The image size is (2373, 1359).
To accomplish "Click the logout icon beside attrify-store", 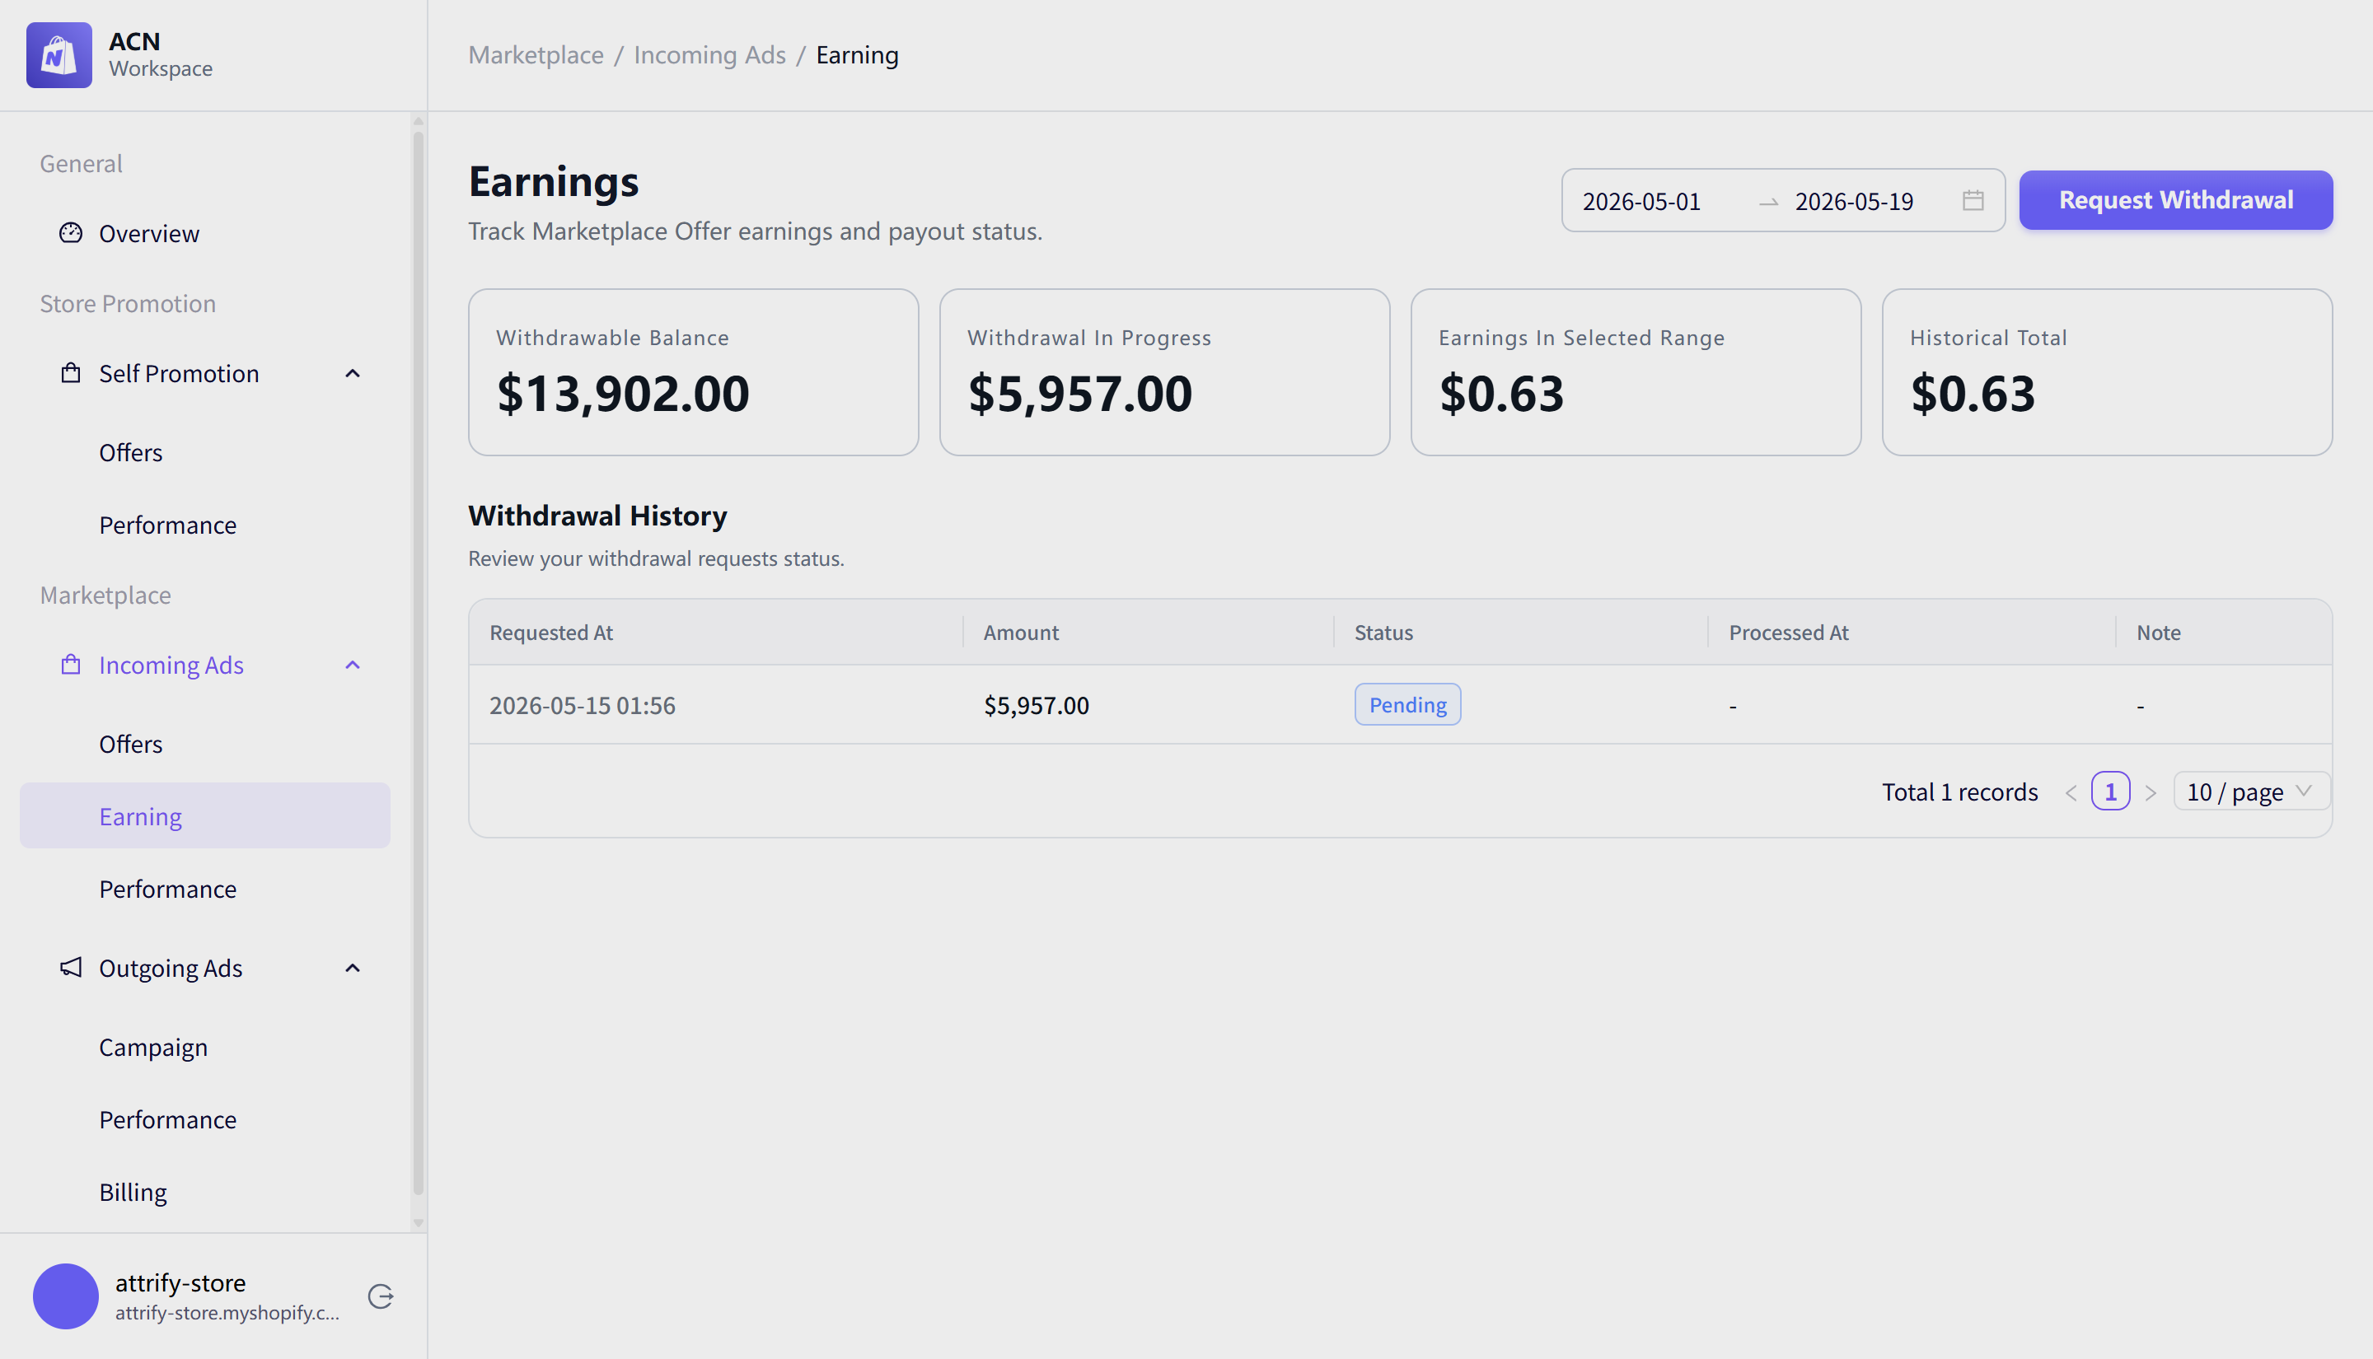I will [x=381, y=1296].
